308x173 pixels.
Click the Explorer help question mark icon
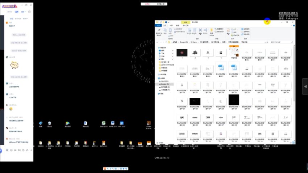tap(294, 25)
